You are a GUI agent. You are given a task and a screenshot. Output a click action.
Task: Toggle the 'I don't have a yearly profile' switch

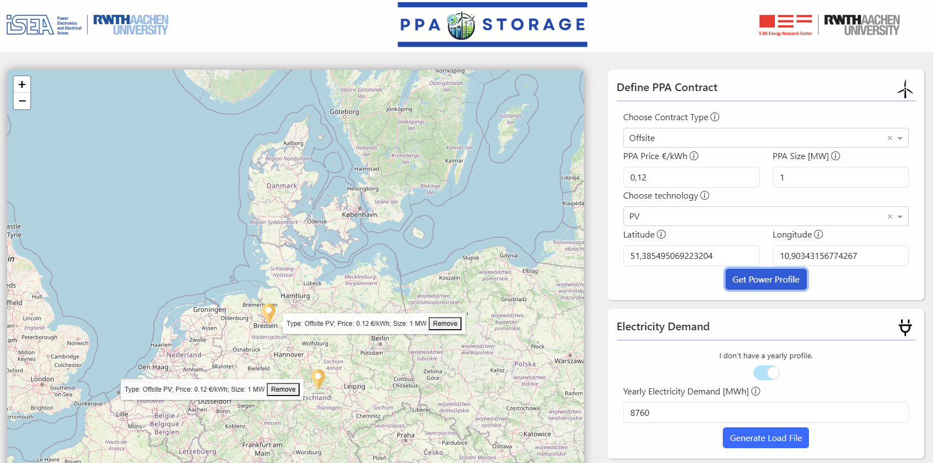[x=766, y=373]
